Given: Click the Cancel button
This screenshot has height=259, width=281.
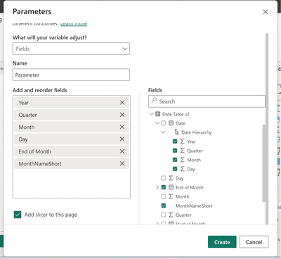Looking at the screenshot, I should [x=254, y=242].
